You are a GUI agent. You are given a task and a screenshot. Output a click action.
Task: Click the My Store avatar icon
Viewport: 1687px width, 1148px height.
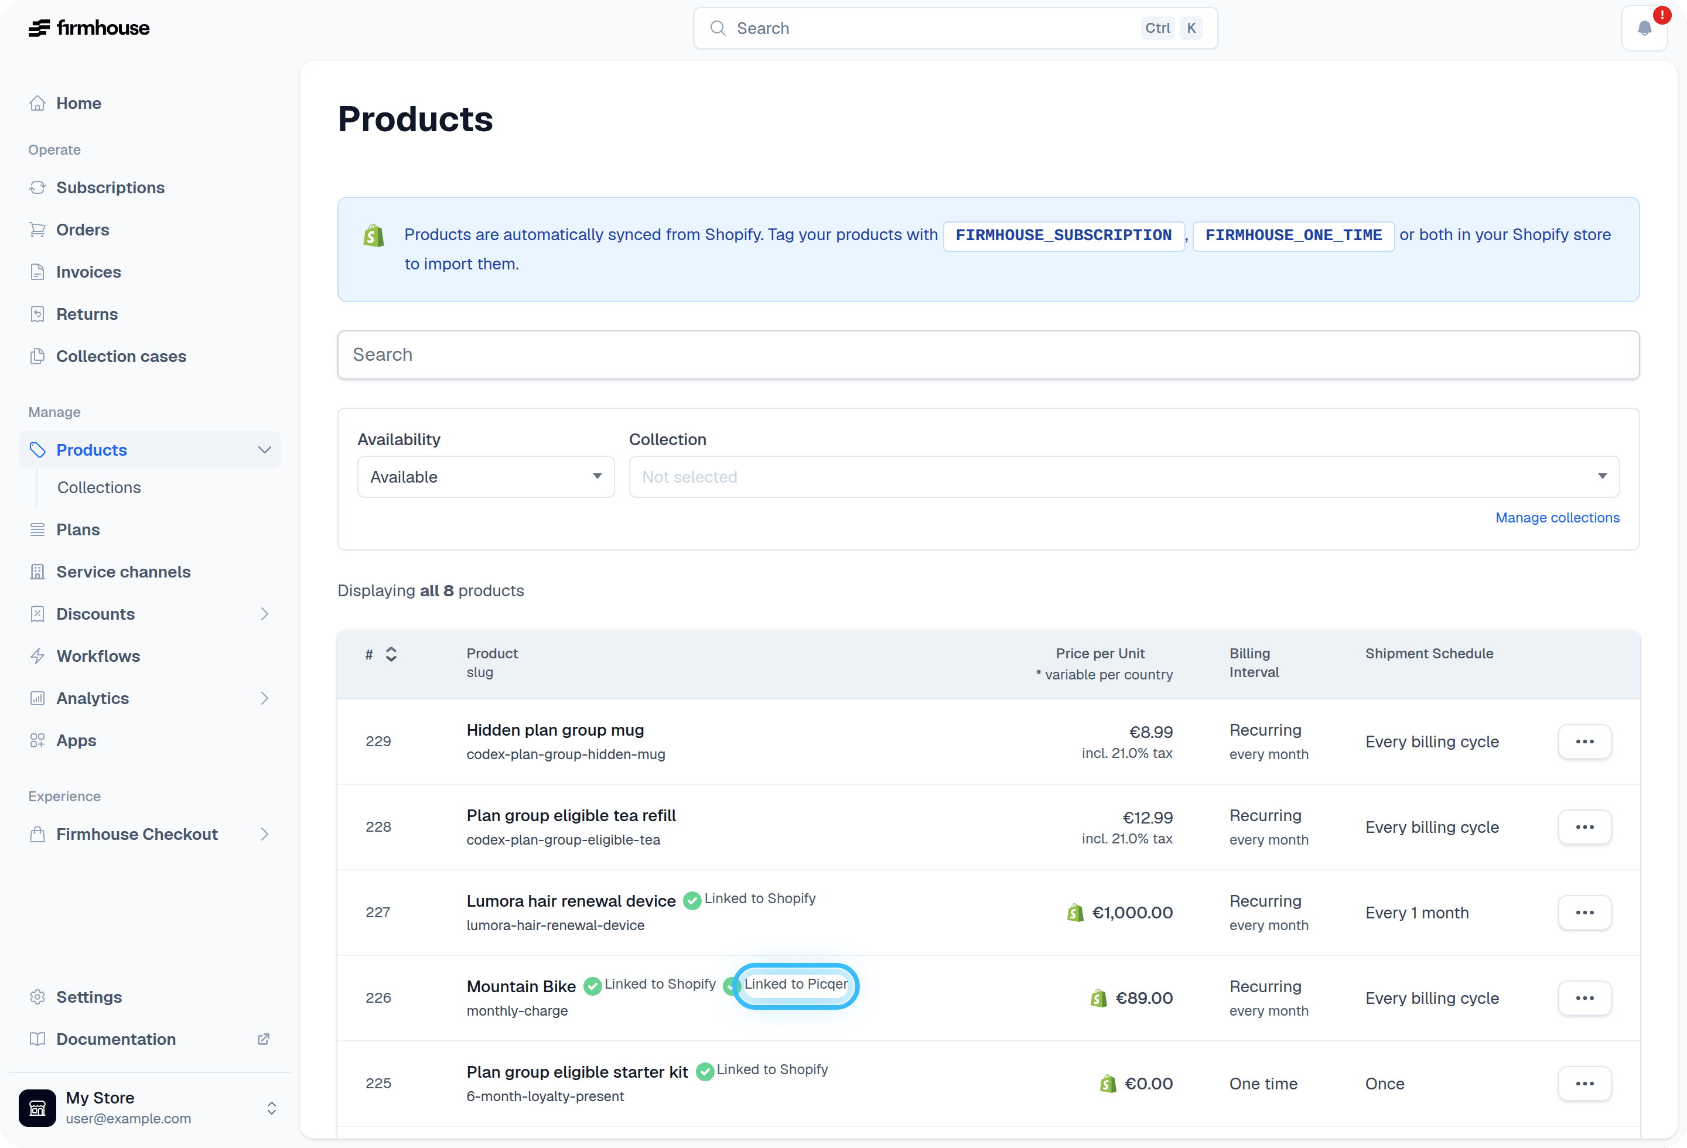coord(37,1108)
